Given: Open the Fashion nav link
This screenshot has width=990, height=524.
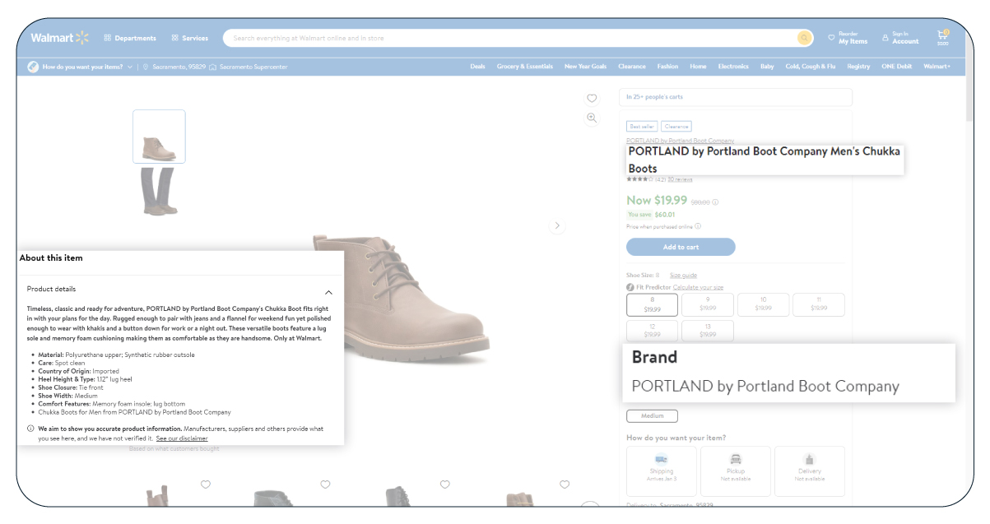Looking at the screenshot, I should click(667, 67).
